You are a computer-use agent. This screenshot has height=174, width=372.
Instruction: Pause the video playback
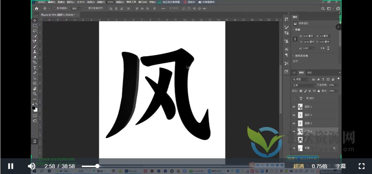click(x=11, y=166)
